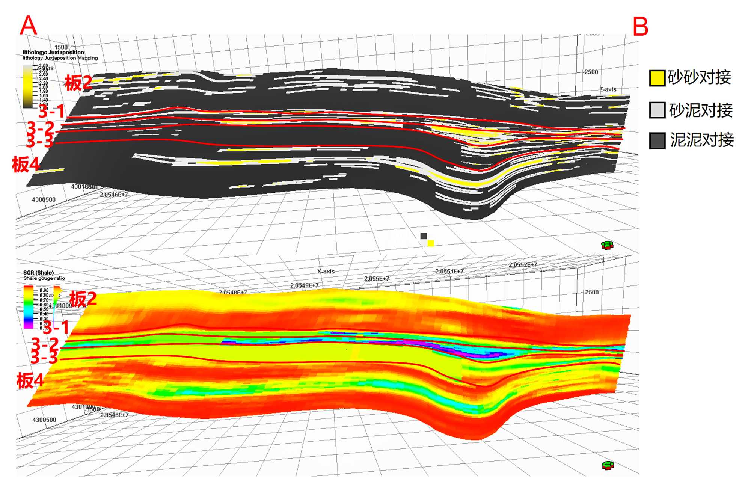Image resolution: width=751 pixels, height=477 pixels.
Task: Click the 板4 label in SGR panel
Action: (30, 380)
